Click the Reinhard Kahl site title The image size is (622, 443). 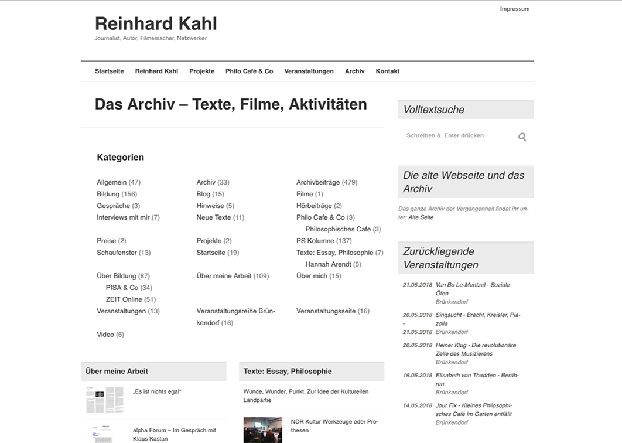(x=156, y=23)
